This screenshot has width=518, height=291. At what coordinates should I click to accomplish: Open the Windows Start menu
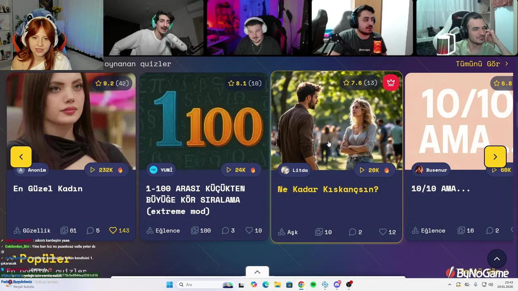point(170,285)
